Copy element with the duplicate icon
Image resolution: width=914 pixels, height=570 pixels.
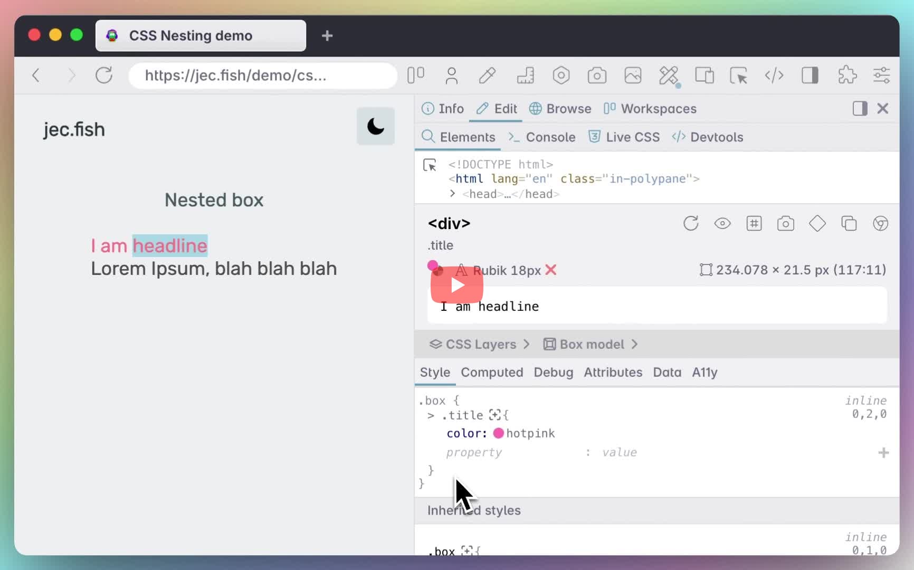pyautogui.click(x=849, y=223)
